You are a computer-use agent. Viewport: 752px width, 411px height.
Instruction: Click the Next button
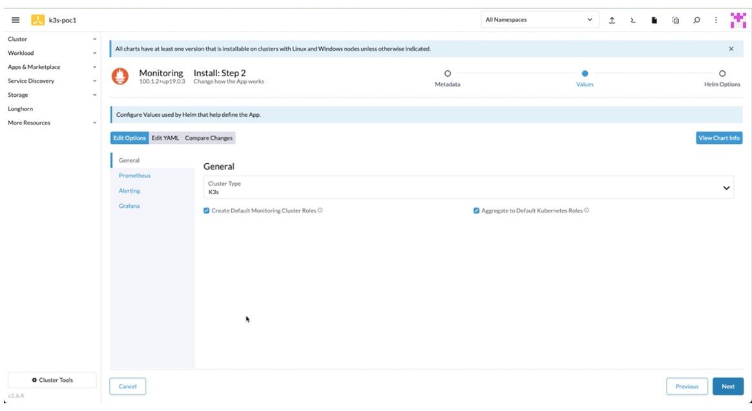click(x=727, y=386)
